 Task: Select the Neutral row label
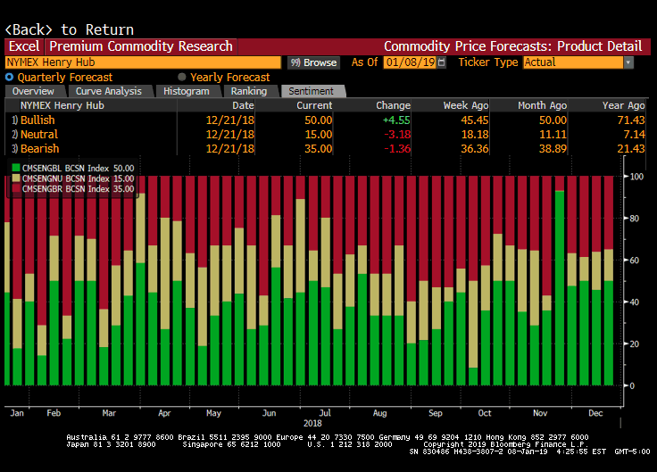(x=39, y=135)
